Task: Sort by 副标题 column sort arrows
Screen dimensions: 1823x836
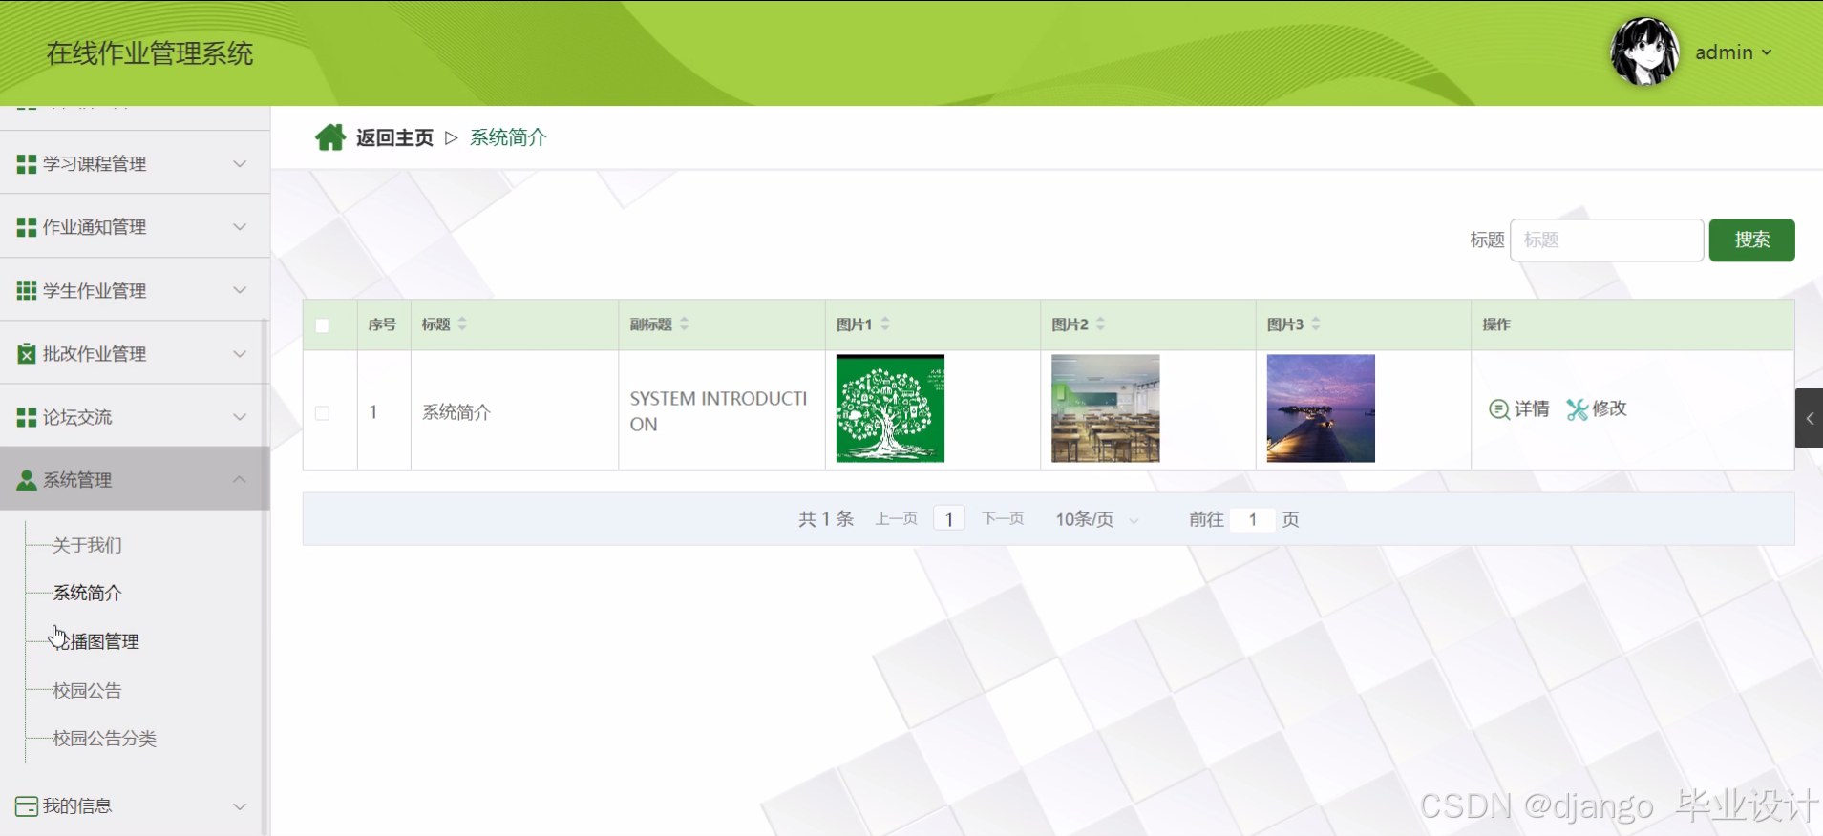Action: (x=684, y=324)
